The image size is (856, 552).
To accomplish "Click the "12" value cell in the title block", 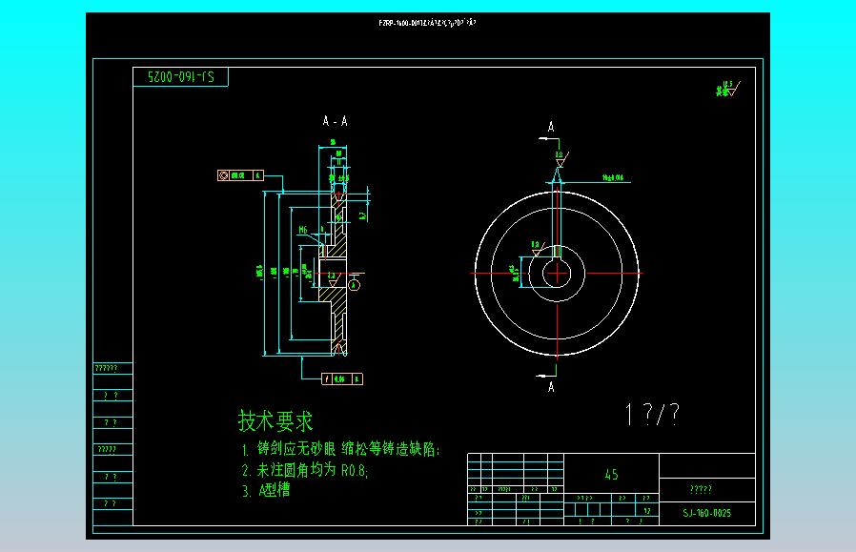I will pos(647,511).
